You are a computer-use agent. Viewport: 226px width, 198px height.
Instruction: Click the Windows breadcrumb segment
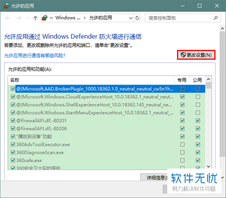point(68,18)
